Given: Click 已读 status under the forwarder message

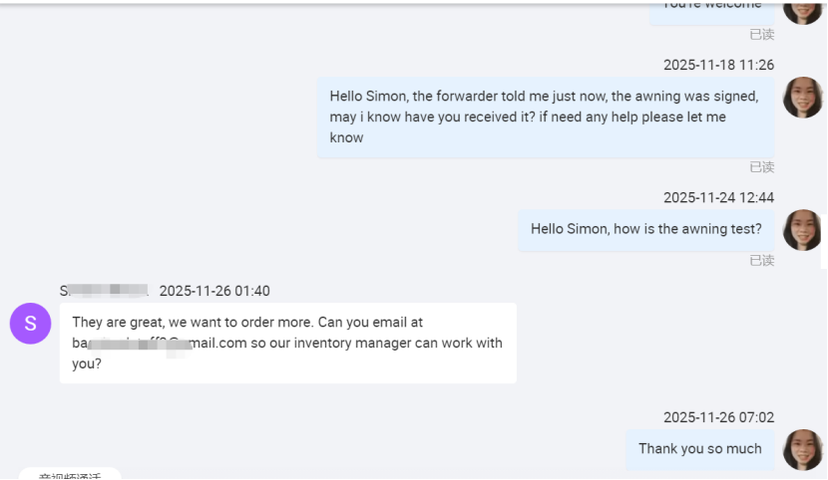Looking at the screenshot, I should tap(762, 167).
